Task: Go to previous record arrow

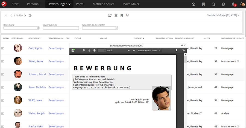Action: tap(11, 15)
